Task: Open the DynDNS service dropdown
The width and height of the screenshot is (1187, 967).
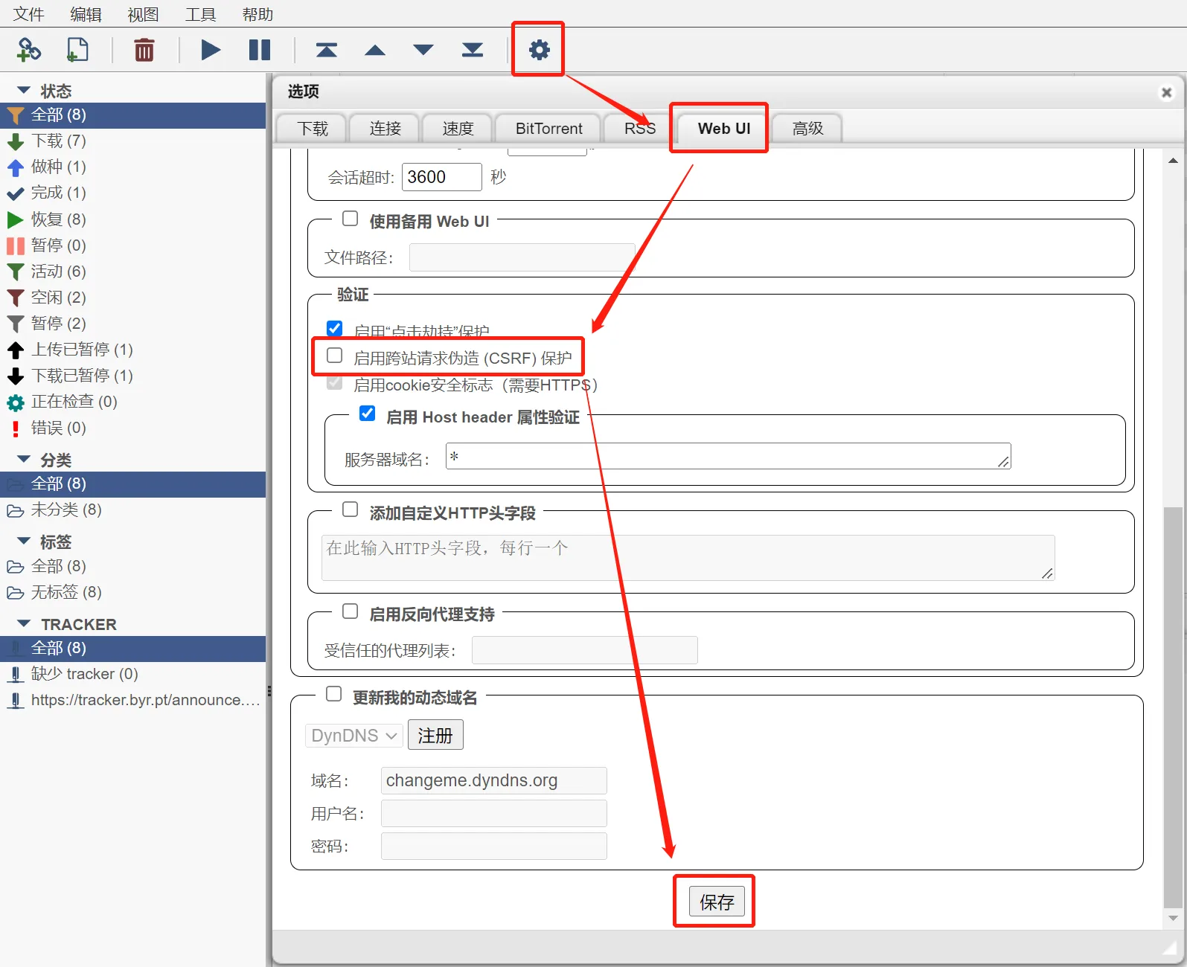Action: (354, 736)
